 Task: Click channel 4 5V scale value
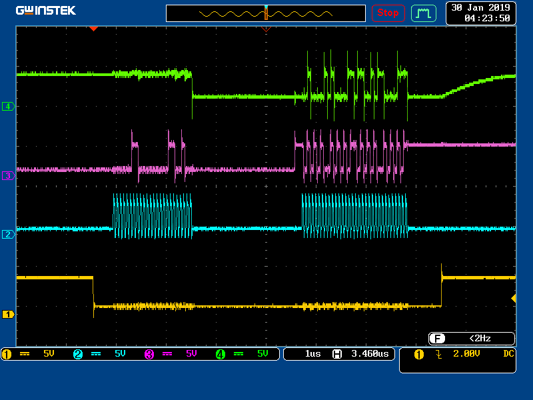pos(263,354)
